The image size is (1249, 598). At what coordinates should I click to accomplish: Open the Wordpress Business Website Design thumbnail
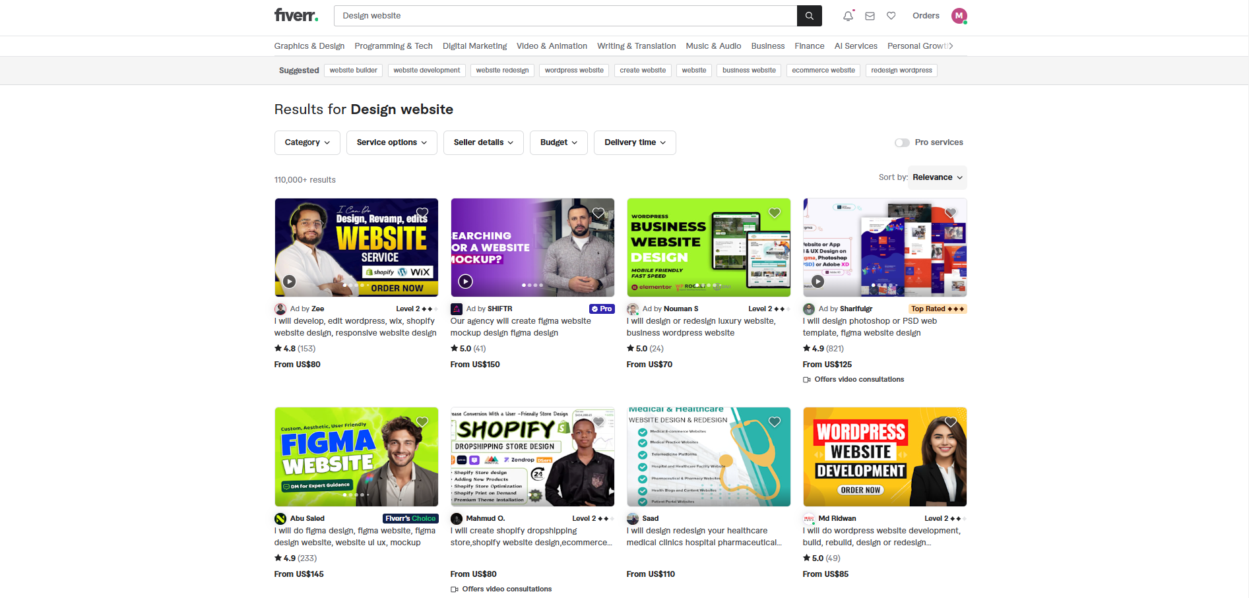tap(709, 247)
